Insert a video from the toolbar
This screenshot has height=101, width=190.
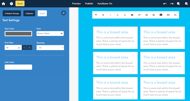168,15
